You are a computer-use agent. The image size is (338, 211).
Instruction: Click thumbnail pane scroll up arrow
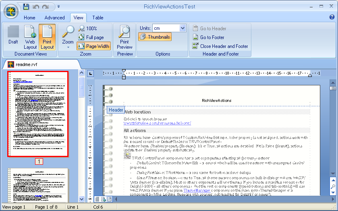81,73
